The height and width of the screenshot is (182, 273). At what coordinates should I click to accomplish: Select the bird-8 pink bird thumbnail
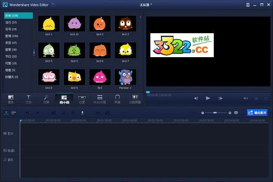(49, 77)
